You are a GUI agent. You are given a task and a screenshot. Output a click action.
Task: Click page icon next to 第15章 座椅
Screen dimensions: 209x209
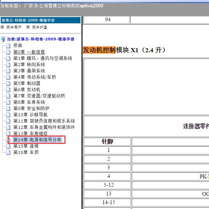coord(8,146)
